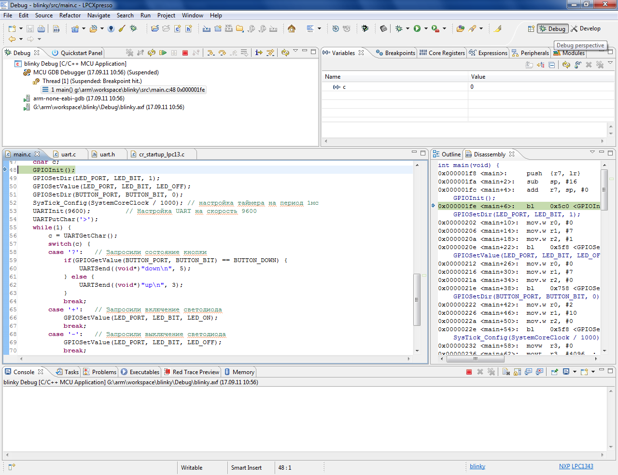The height and width of the screenshot is (475, 618).
Task: Click the Open Perspective icon beside Debug
Action: coord(531,28)
